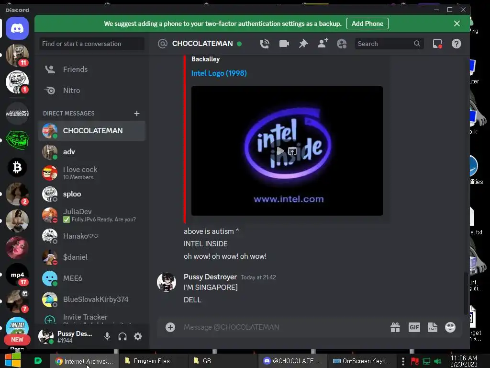Open Discord help icon

click(456, 44)
